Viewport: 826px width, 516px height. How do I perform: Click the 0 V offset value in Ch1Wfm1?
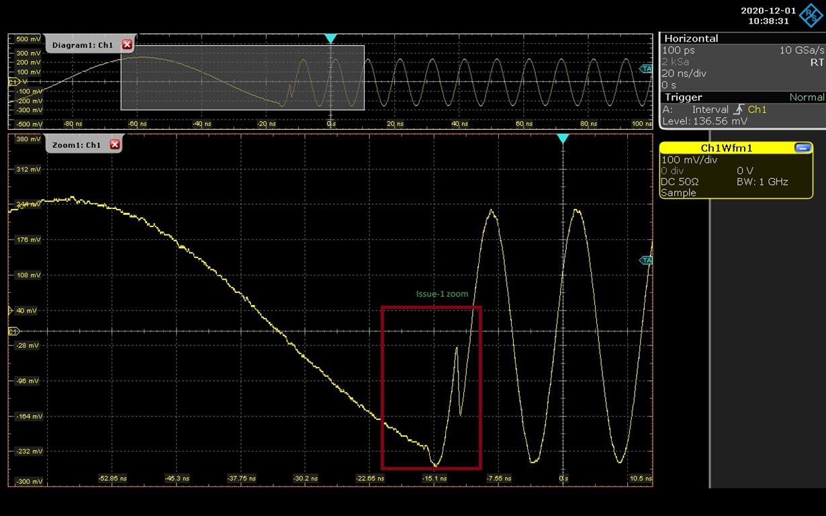point(745,171)
